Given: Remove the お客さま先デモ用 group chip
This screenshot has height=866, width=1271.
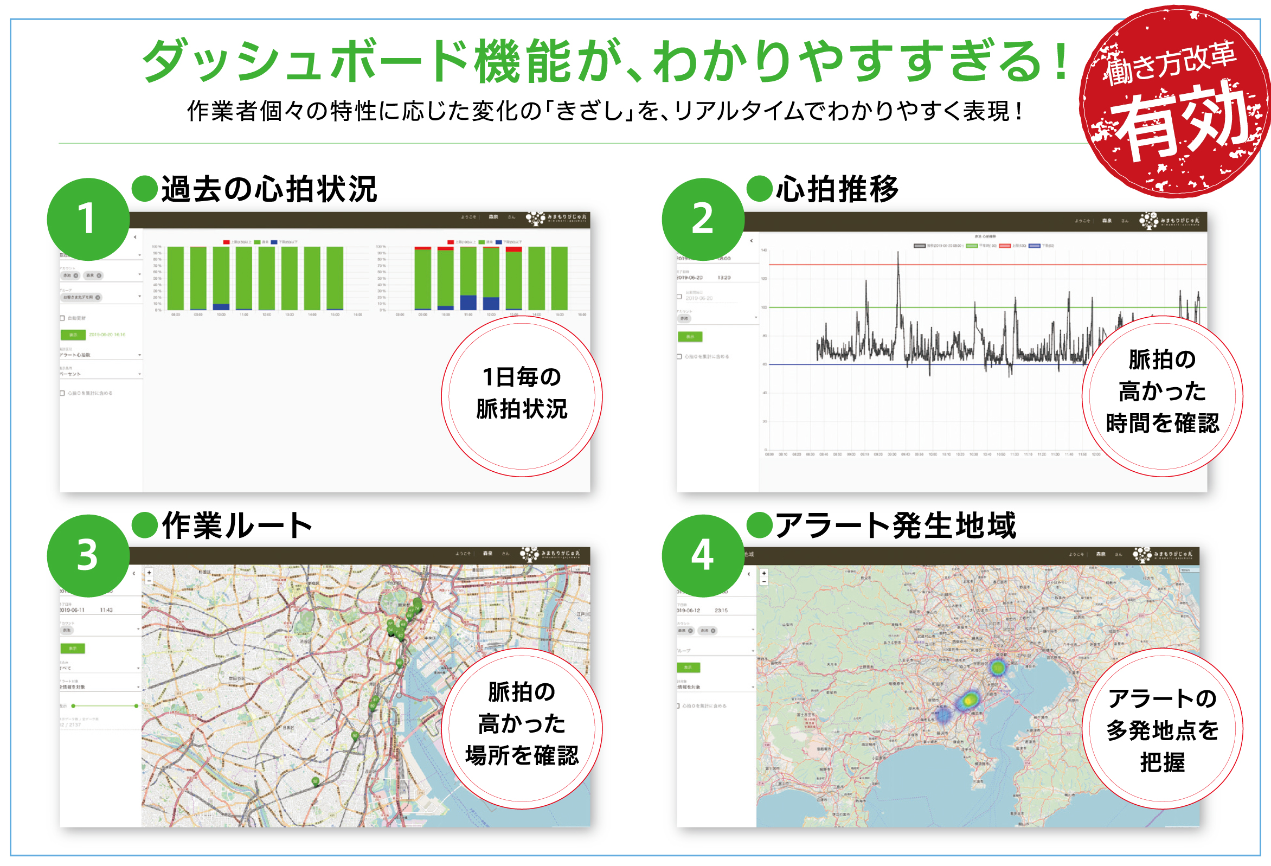Looking at the screenshot, I should (98, 298).
